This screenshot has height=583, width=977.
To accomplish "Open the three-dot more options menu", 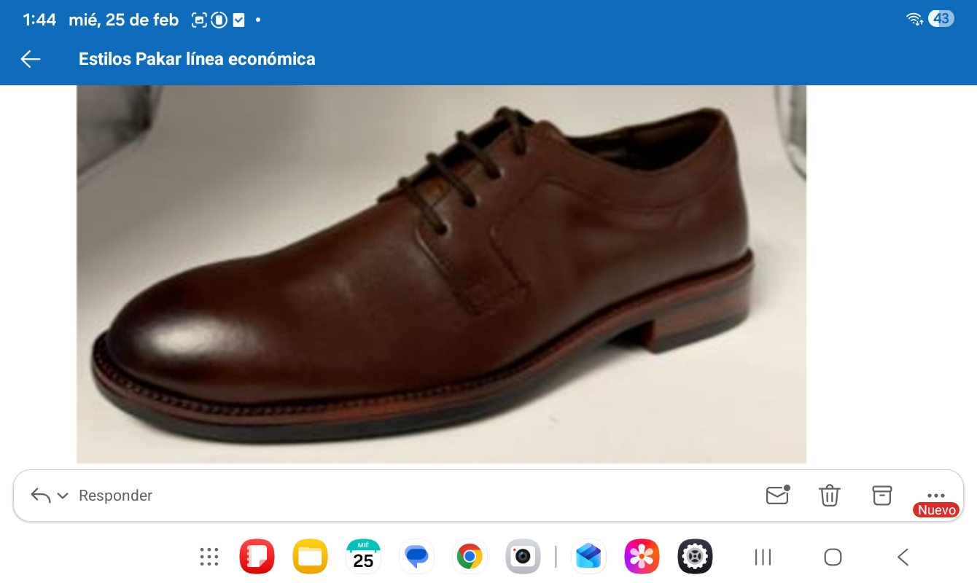I will click(935, 495).
